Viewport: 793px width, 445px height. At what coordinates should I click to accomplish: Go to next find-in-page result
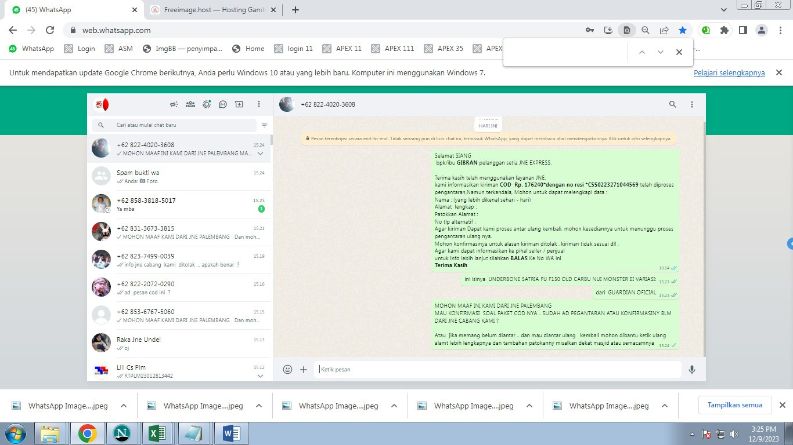tap(661, 52)
